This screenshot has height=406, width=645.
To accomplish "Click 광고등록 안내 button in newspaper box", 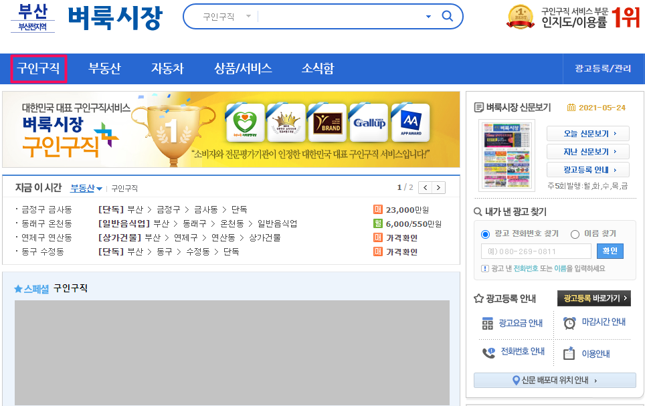I will point(588,170).
